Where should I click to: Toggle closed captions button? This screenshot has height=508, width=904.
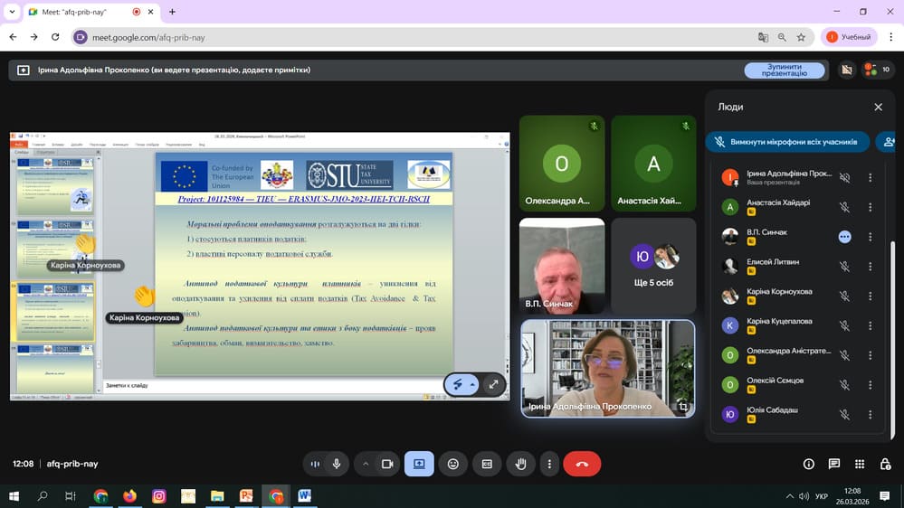point(487,464)
